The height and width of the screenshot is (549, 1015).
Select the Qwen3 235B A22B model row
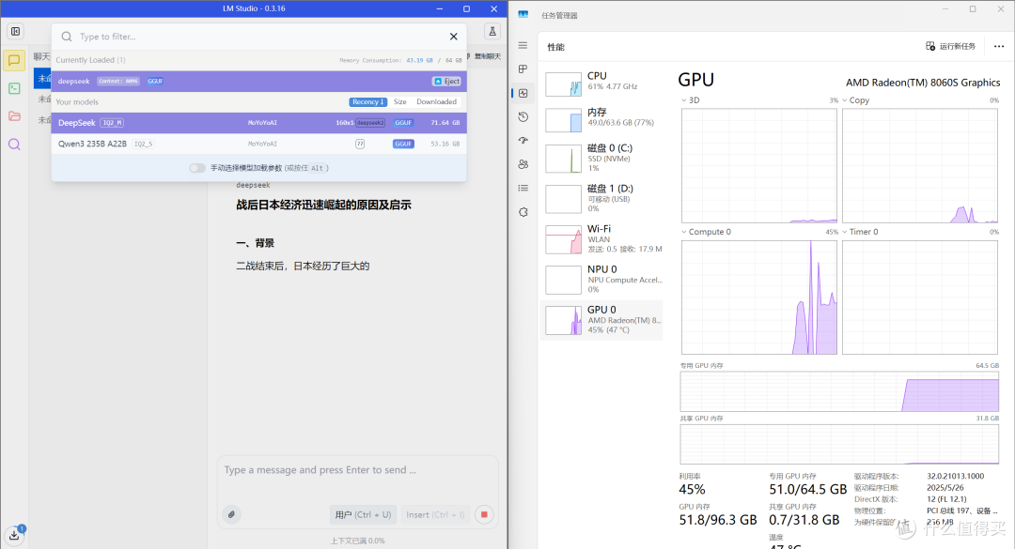[x=259, y=145]
